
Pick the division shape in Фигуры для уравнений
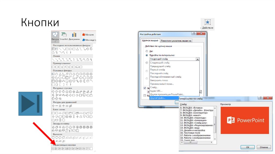pyautogui.click(x=63, y=106)
